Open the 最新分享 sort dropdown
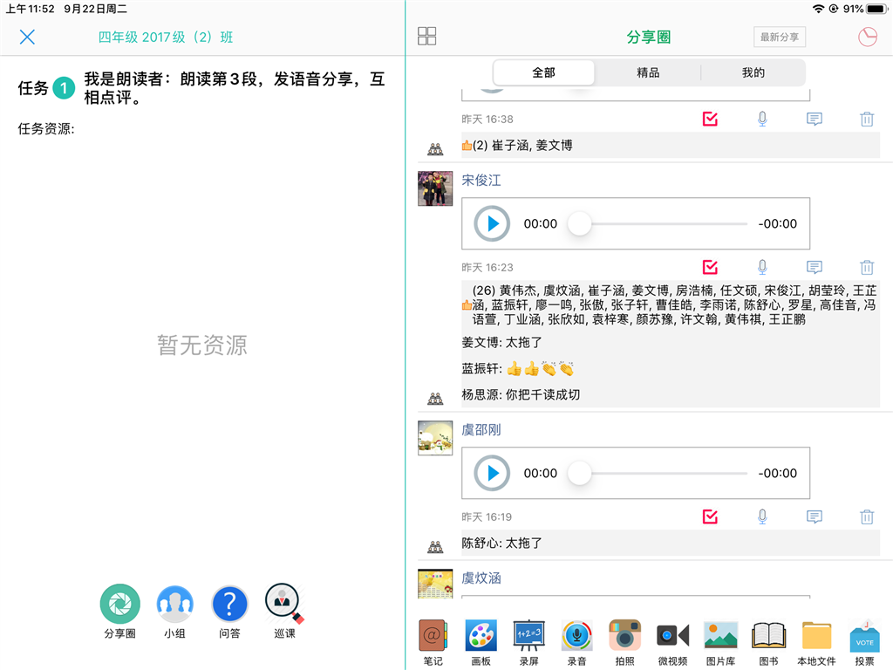 (x=780, y=37)
